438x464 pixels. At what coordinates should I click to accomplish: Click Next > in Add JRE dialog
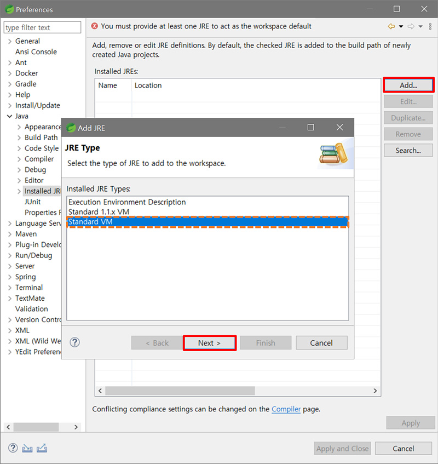[209, 343]
